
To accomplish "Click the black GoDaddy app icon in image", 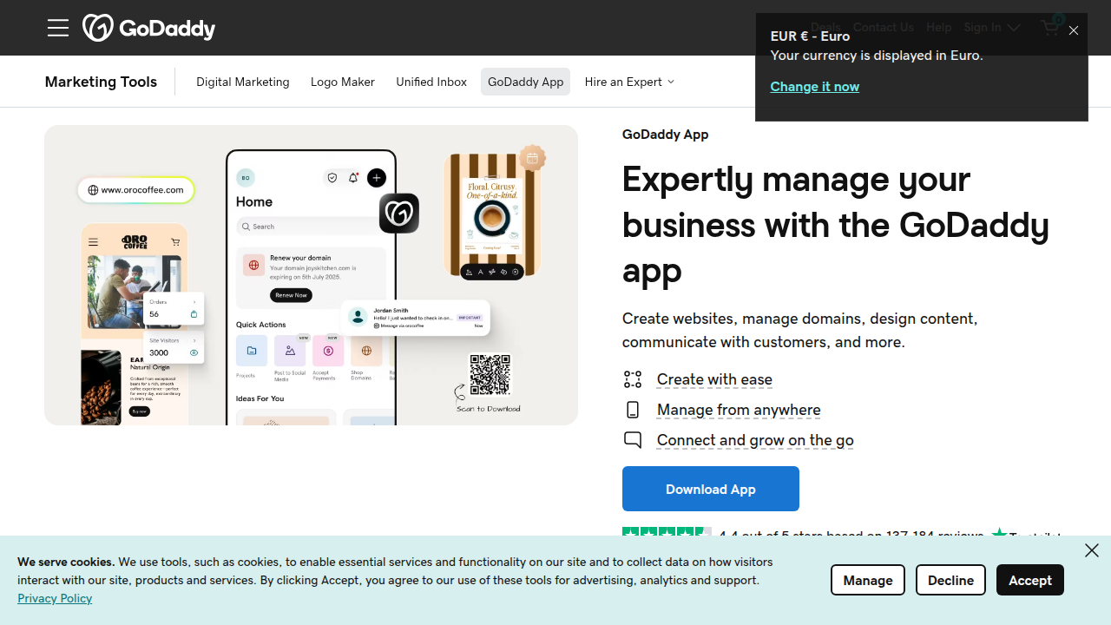I will [399, 214].
